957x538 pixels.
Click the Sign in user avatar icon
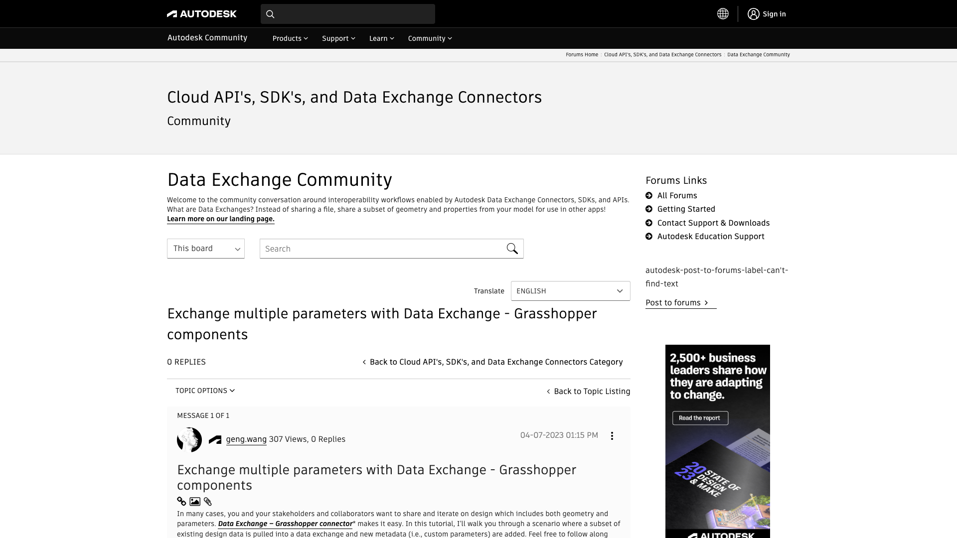(753, 14)
